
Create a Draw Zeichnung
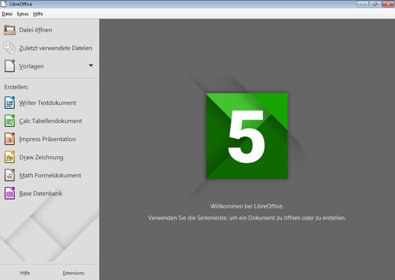[41, 157]
